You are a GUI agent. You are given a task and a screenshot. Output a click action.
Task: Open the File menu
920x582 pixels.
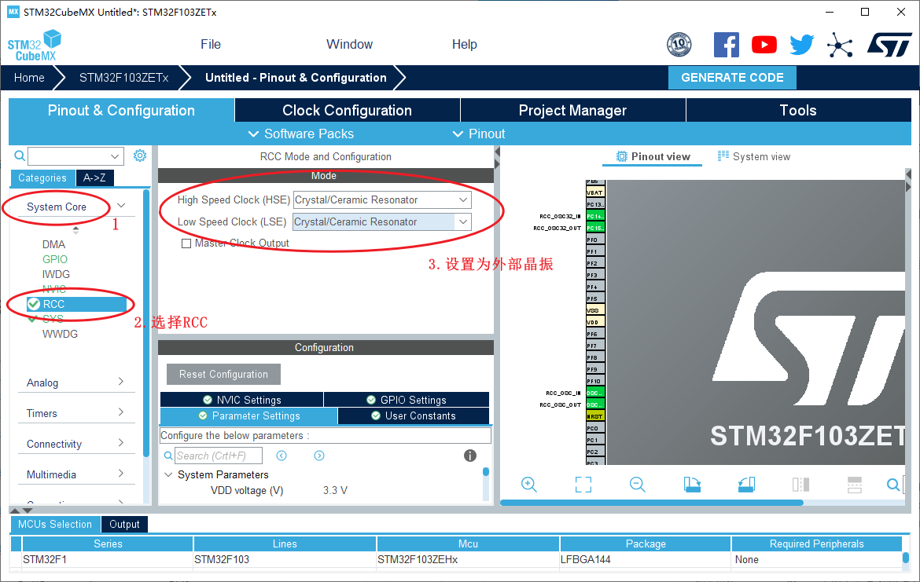coord(211,45)
